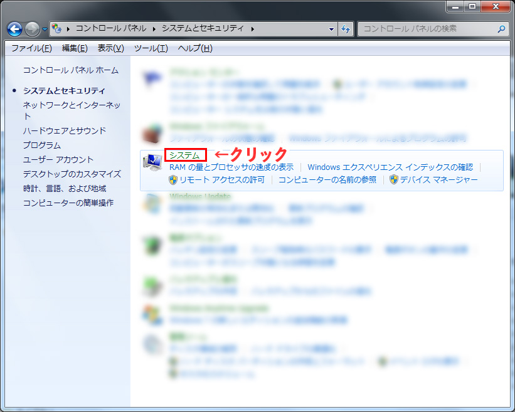Image resolution: width=515 pixels, height=412 pixels.
Task: Select the システムとセキュリティ breadcrumb
Action: coord(203,29)
